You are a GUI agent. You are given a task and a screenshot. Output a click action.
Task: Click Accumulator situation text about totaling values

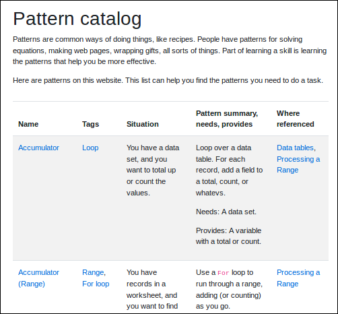coord(153,170)
